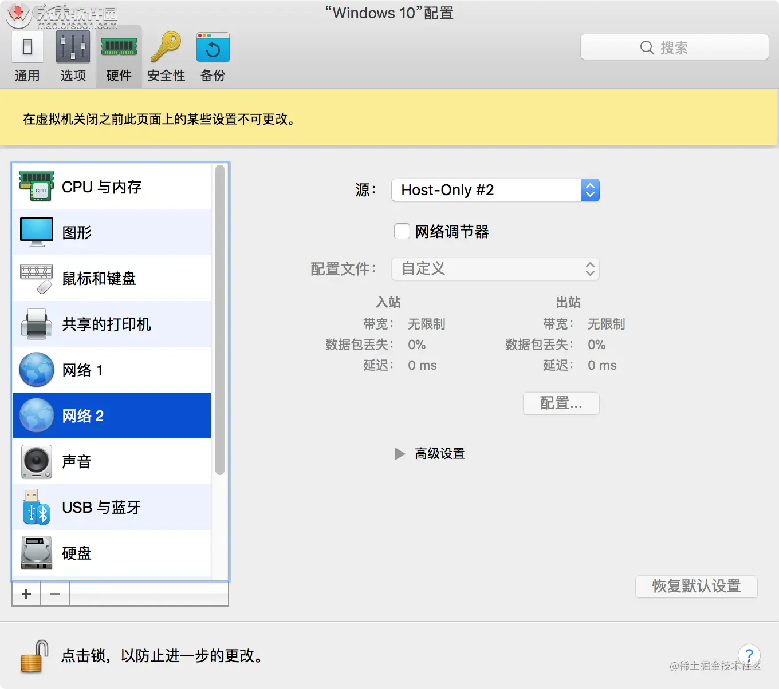Select the 硬件 (Hardware) memory chip tab
This screenshot has height=689, width=779.
(119, 57)
